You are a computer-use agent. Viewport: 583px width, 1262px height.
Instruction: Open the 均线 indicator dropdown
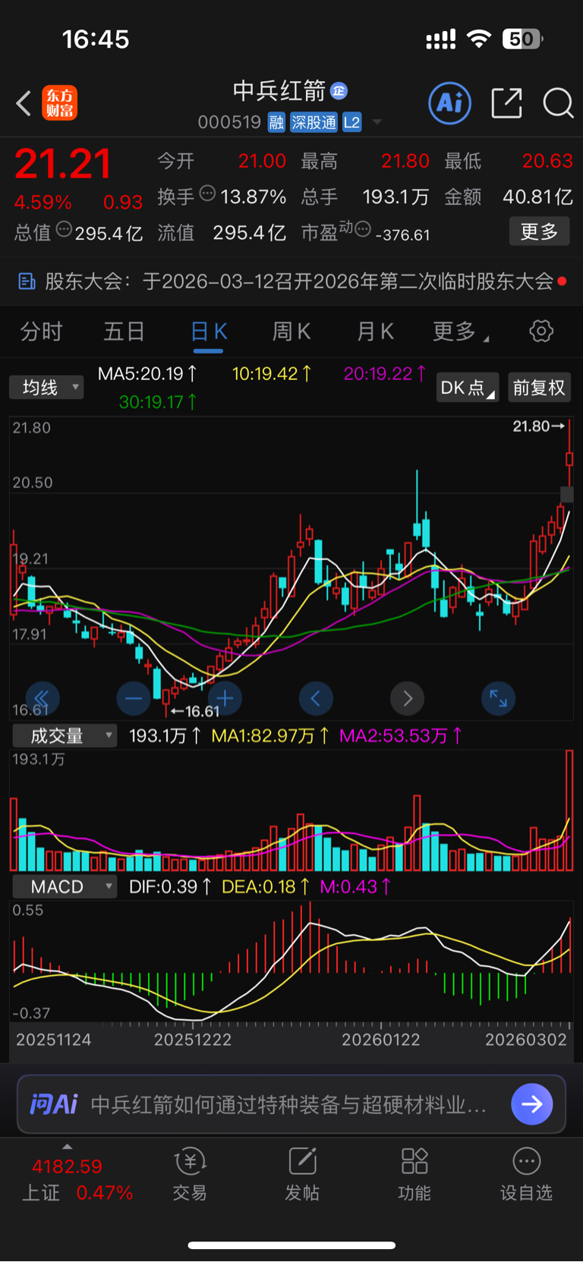[x=46, y=388]
